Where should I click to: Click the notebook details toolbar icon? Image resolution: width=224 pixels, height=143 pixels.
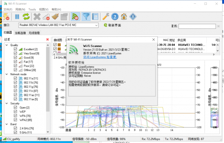(95, 17)
